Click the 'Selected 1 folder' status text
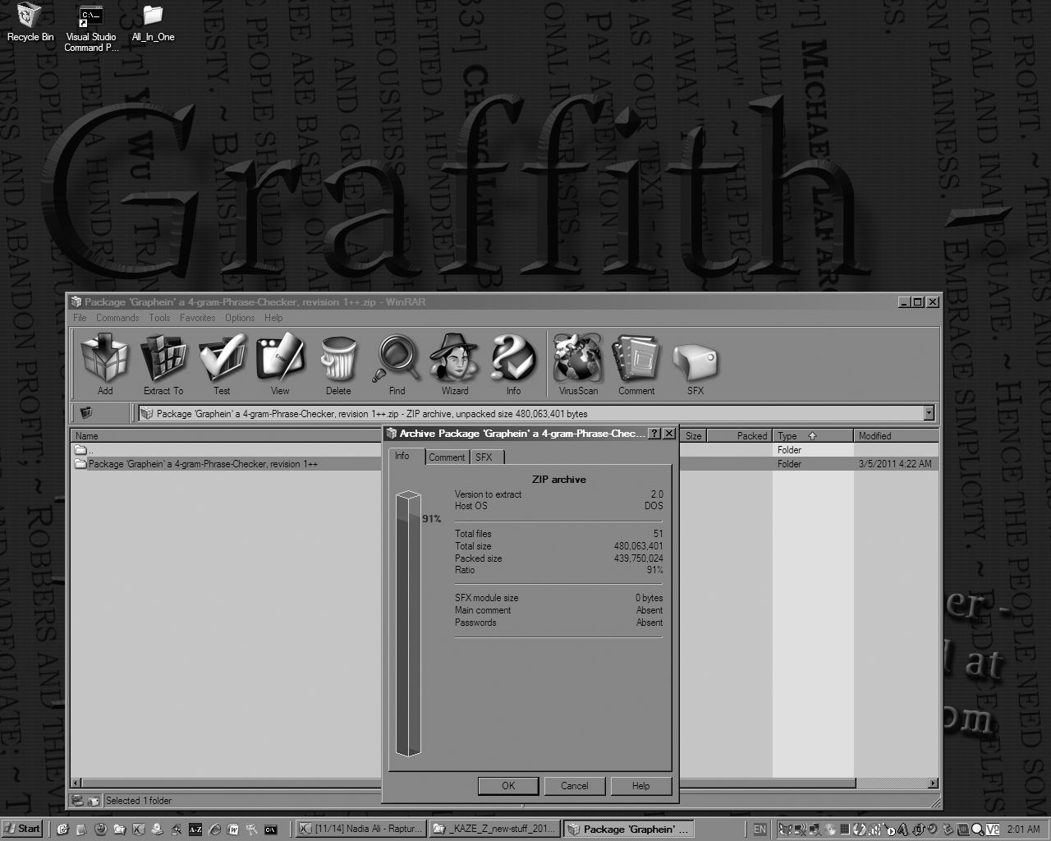This screenshot has width=1051, height=841. pyautogui.click(x=139, y=801)
